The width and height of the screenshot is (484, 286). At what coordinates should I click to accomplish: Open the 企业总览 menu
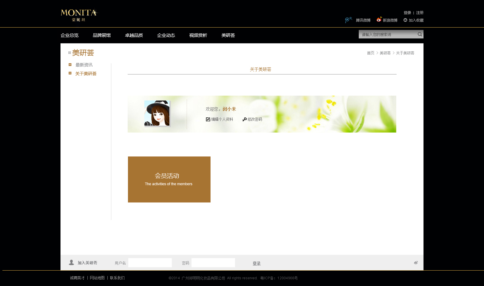click(x=70, y=35)
